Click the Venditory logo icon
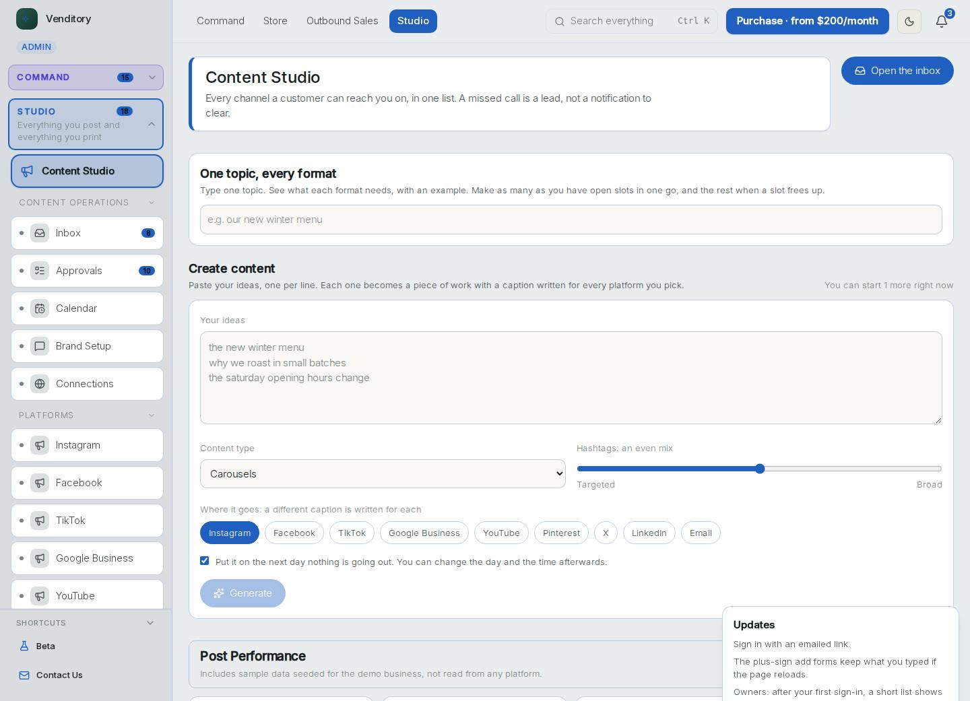 tap(27, 19)
